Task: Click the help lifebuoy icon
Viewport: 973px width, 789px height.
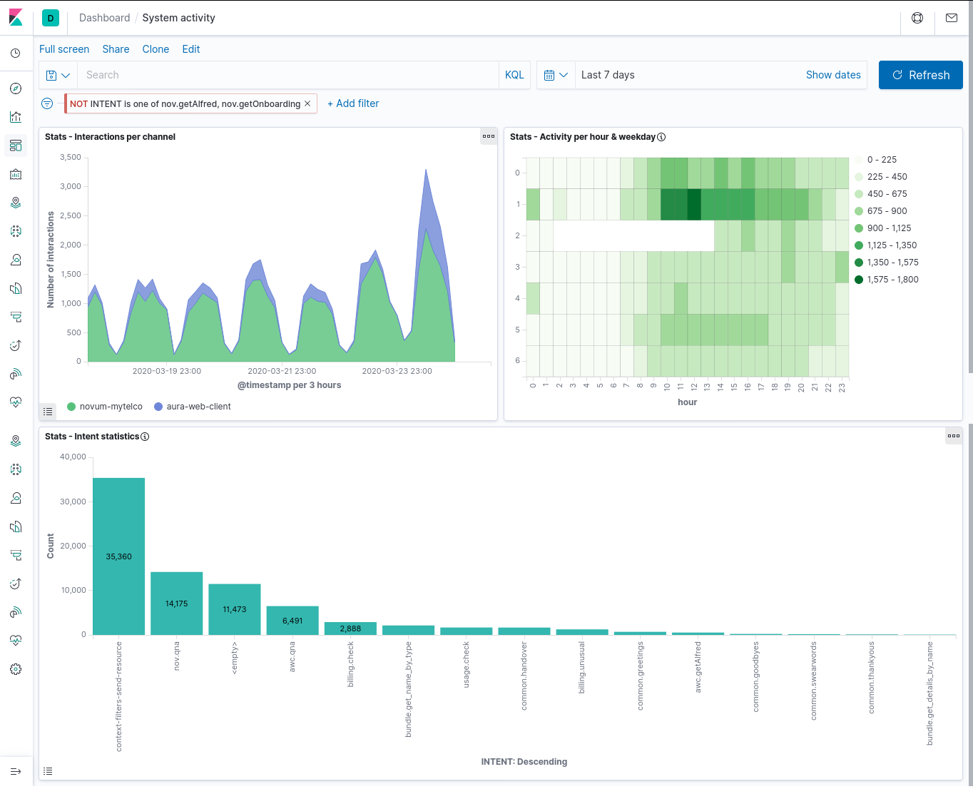Action: pos(917,18)
